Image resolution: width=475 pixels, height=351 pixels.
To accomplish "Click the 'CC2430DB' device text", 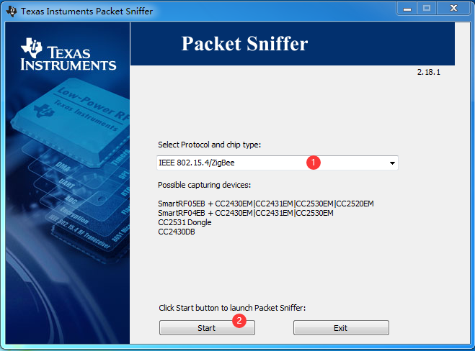I will pyautogui.click(x=177, y=232).
